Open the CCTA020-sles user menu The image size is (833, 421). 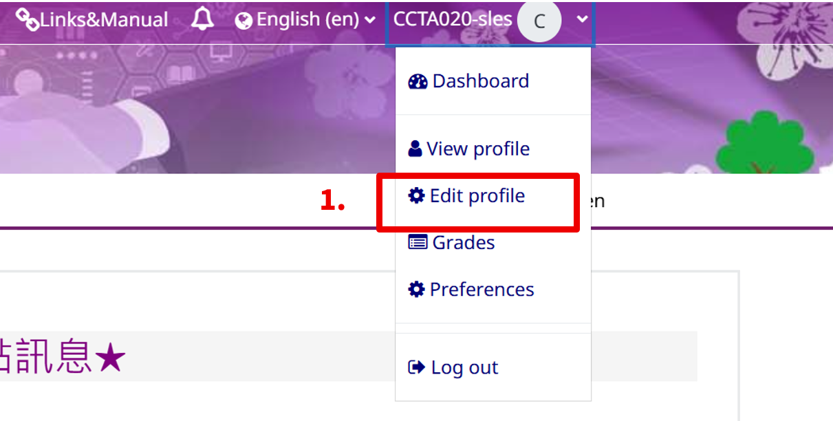(x=490, y=21)
